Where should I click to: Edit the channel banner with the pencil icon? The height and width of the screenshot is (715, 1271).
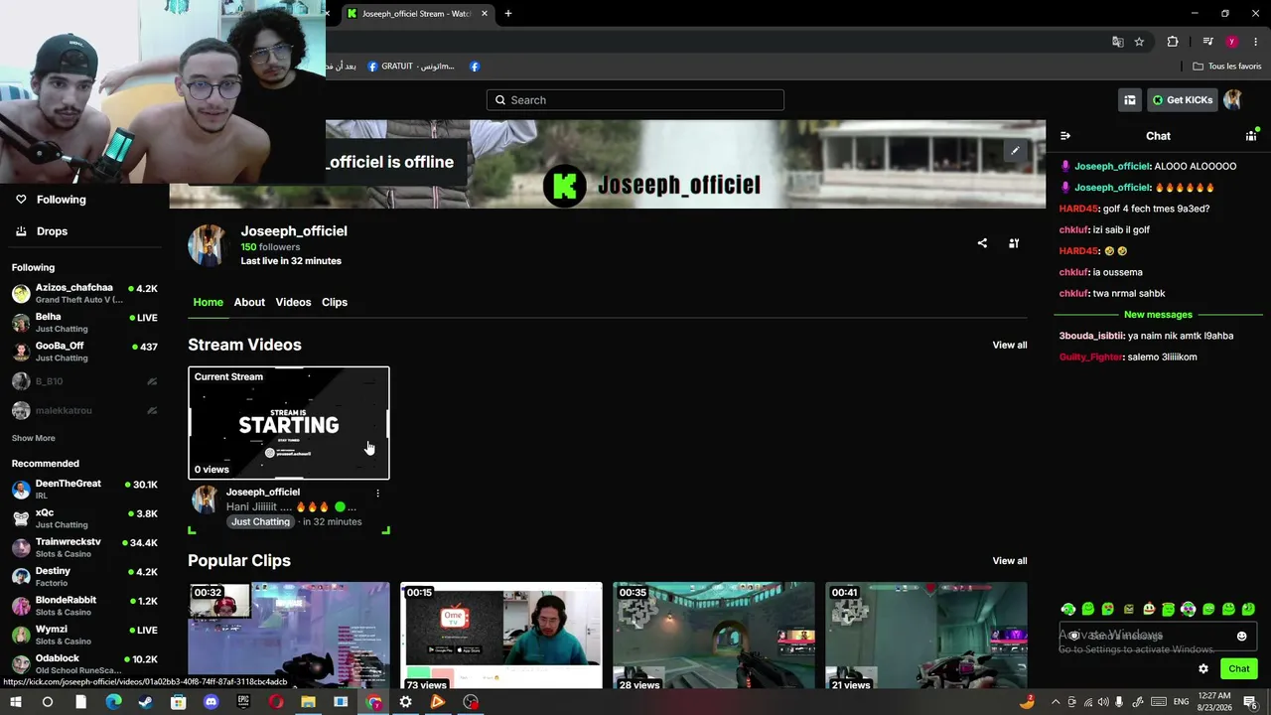pyautogui.click(x=1015, y=151)
